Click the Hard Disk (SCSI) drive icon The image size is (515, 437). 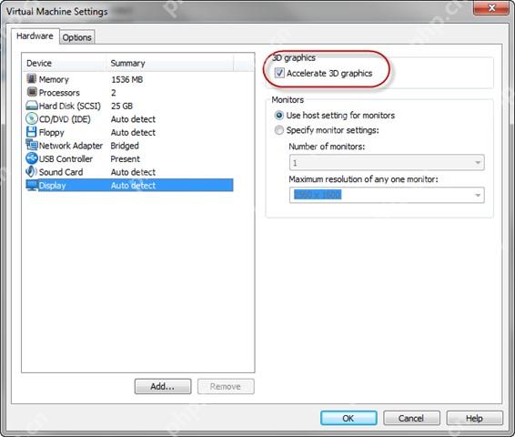tap(32, 106)
